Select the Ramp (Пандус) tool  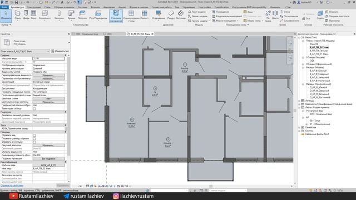(x=171, y=15)
